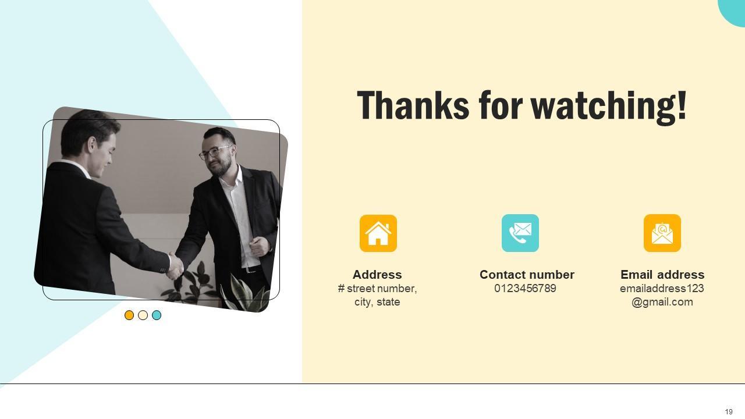Select the # street number, city, state text

pyautogui.click(x=377, y=295)
